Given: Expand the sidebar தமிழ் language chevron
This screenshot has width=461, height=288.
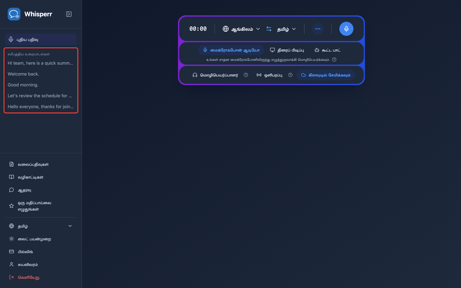Looking at the screenshot, I should (70, 226).
